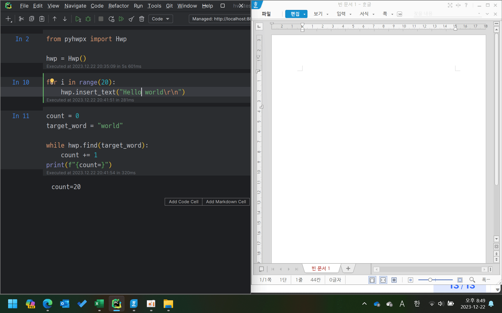
Task: Run all notebook cells
Action: 121,19
